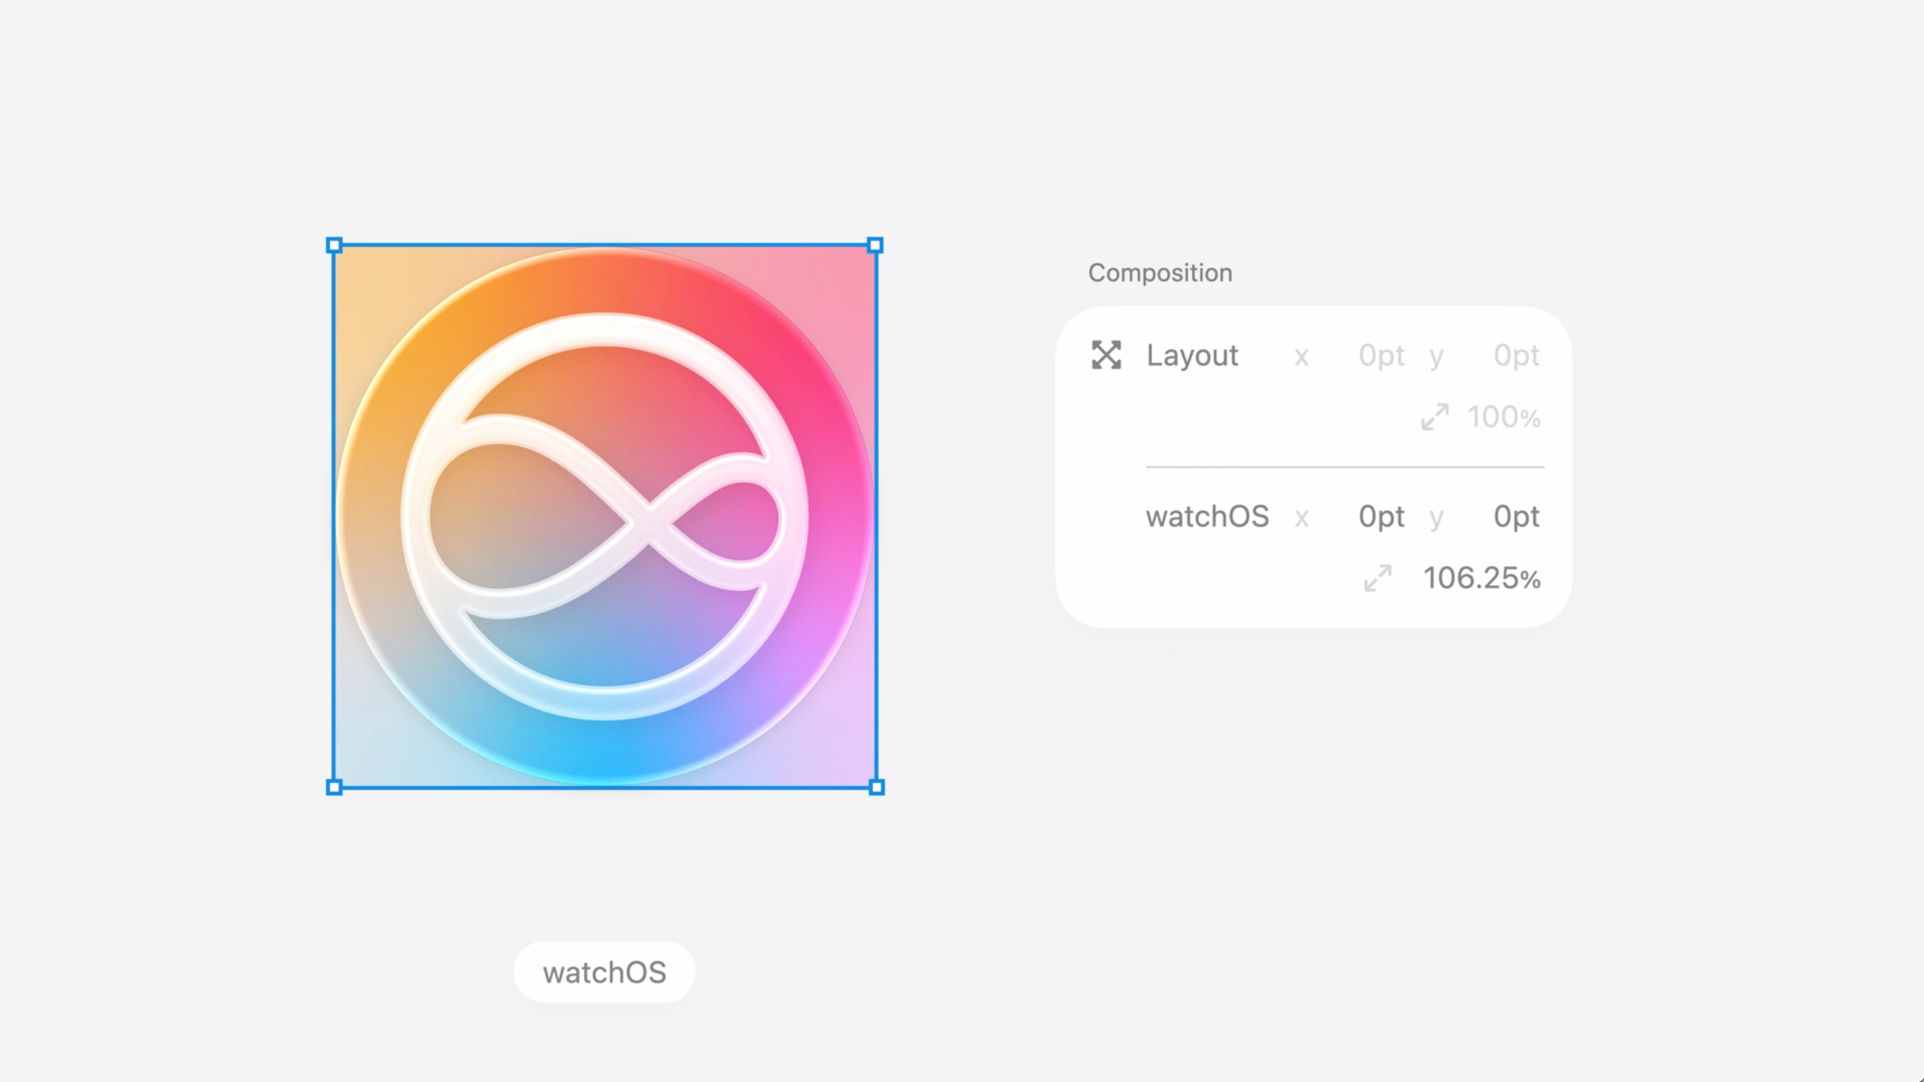Click the Layout expand arrows icon
This screenshot has height=1082, width=1924.
point(1106,355)
